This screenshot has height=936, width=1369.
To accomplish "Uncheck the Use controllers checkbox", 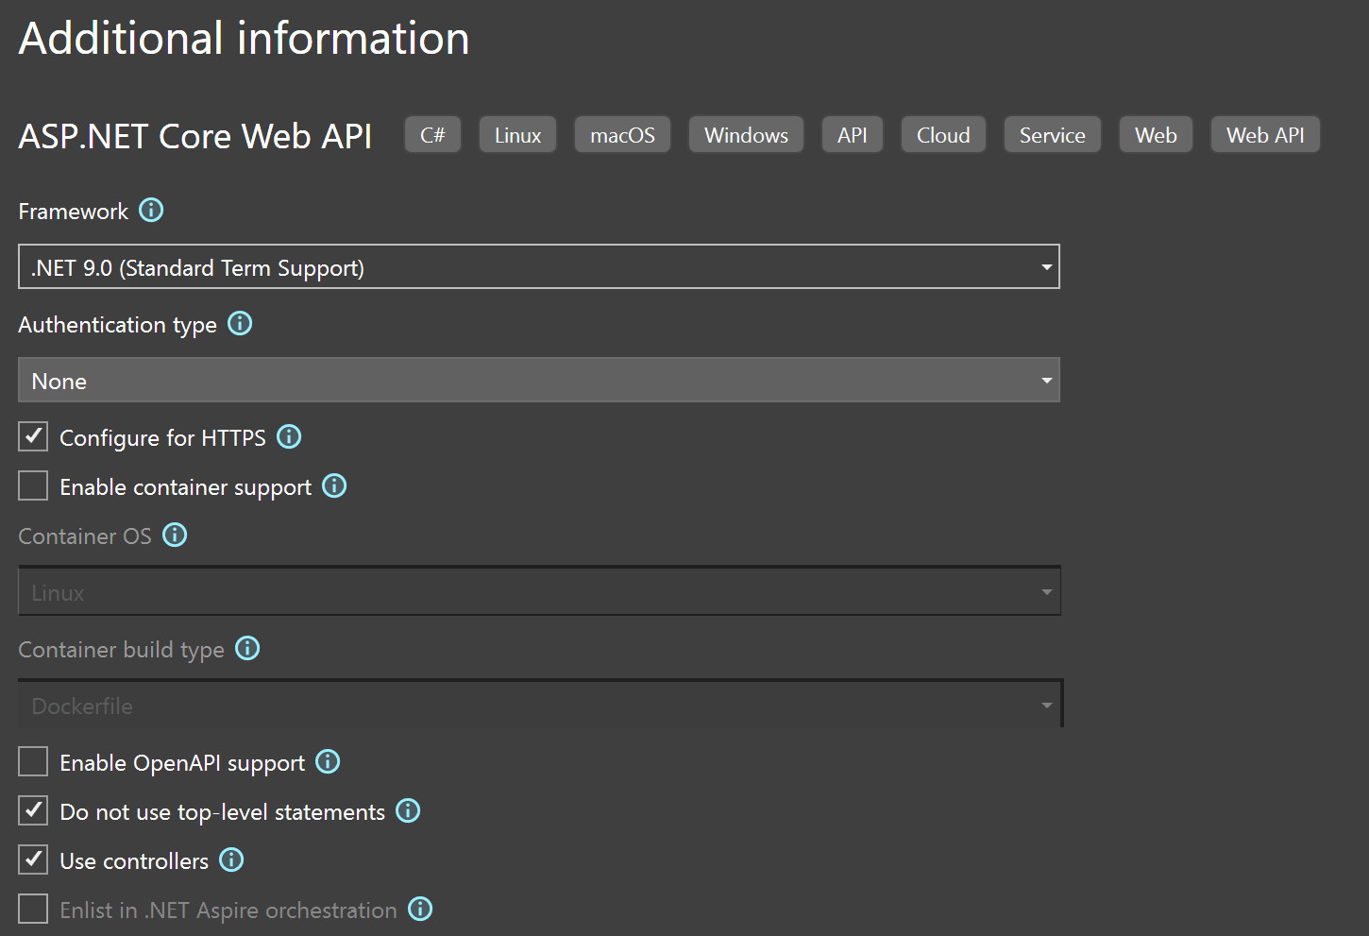I will (33, 859).
